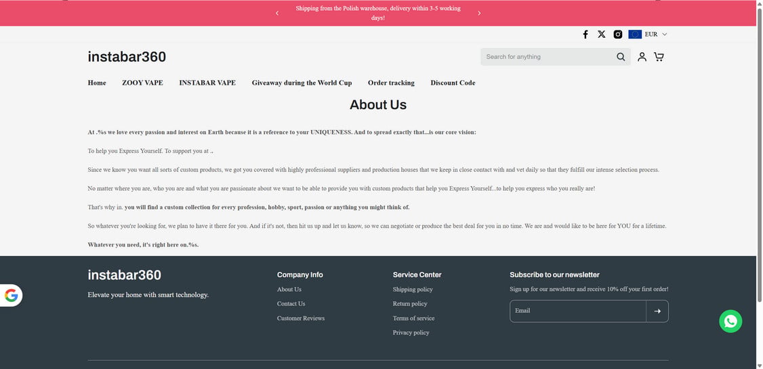
Task: Go to Order tracking page
Action: pyautogui.click(x=391, y=83)
